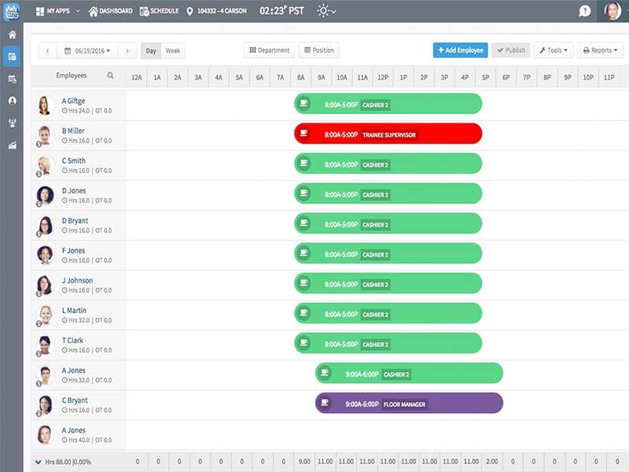Click break icon on L Martin shift
The height and width of the screenshot is (472, 629).
304,313
